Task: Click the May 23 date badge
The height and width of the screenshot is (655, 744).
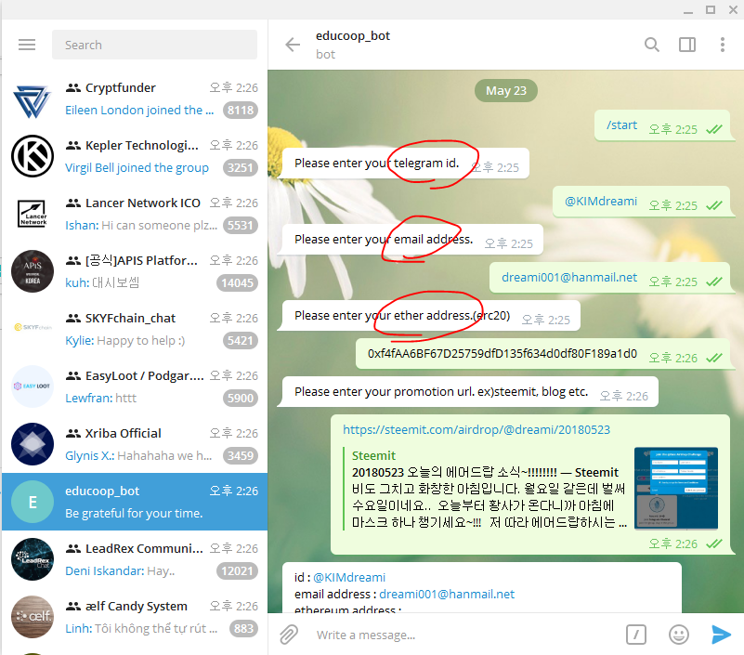Action: [x=506, y=90]
